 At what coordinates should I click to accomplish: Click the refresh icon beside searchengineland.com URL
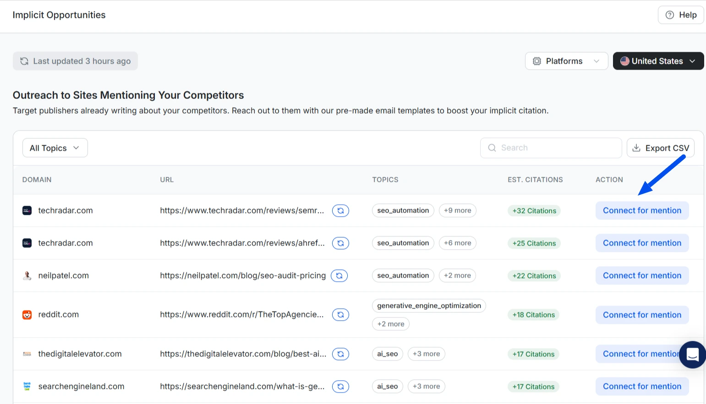point(340,387)
